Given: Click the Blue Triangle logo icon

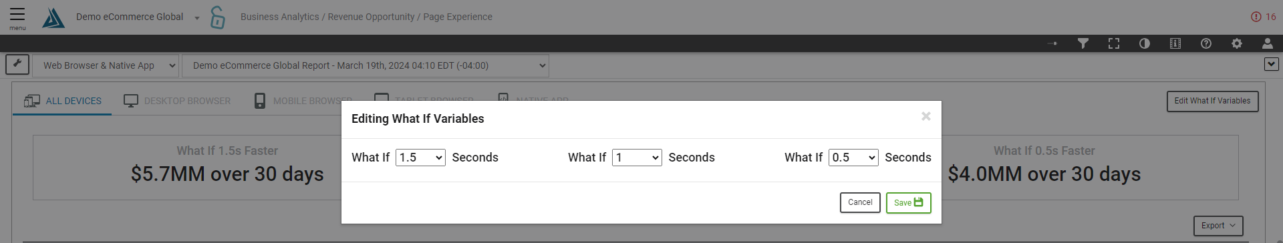Looking at the screenshot, I should (x=53, y=17).
